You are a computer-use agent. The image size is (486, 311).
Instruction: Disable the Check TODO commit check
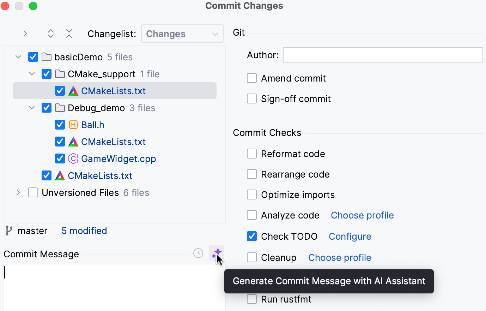coord(252,236)
